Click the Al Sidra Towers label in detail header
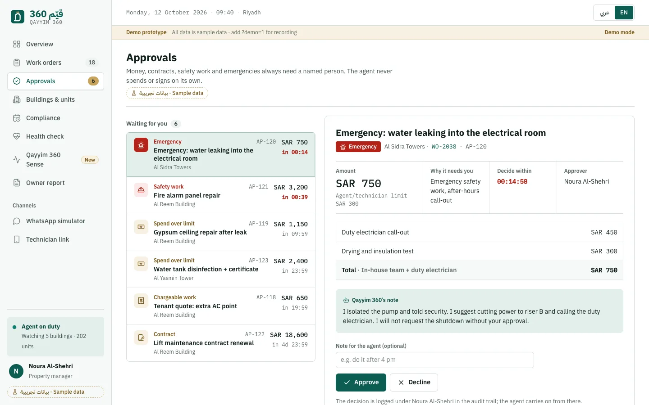This screenshot has height=405, width=649. coord(405,147)
